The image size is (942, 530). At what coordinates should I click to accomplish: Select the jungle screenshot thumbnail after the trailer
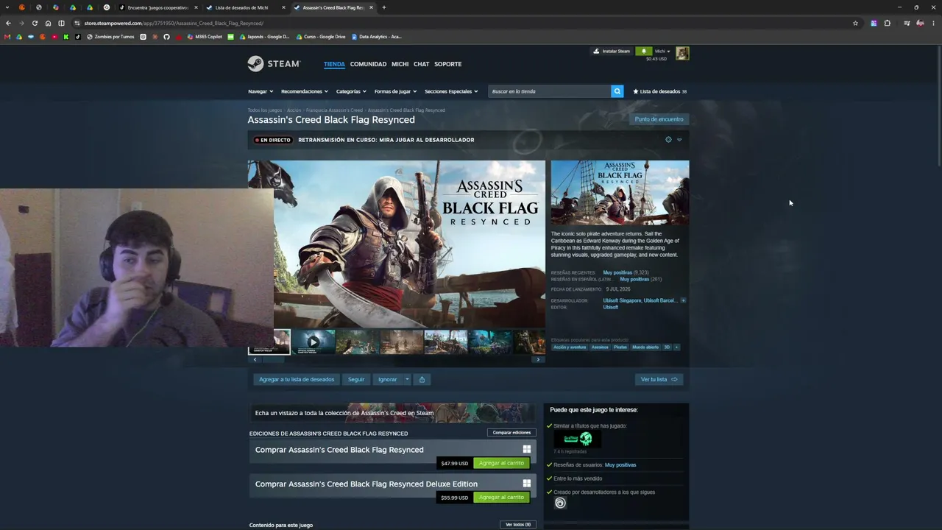[x=358, y=342]
